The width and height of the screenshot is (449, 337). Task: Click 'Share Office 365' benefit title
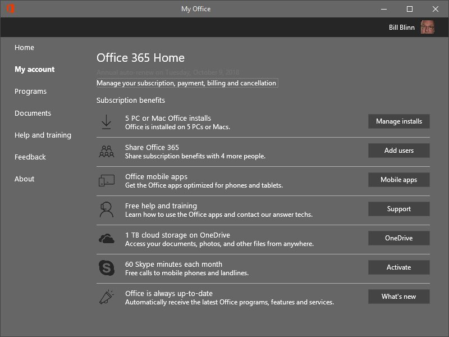click(x=152, y=147)
